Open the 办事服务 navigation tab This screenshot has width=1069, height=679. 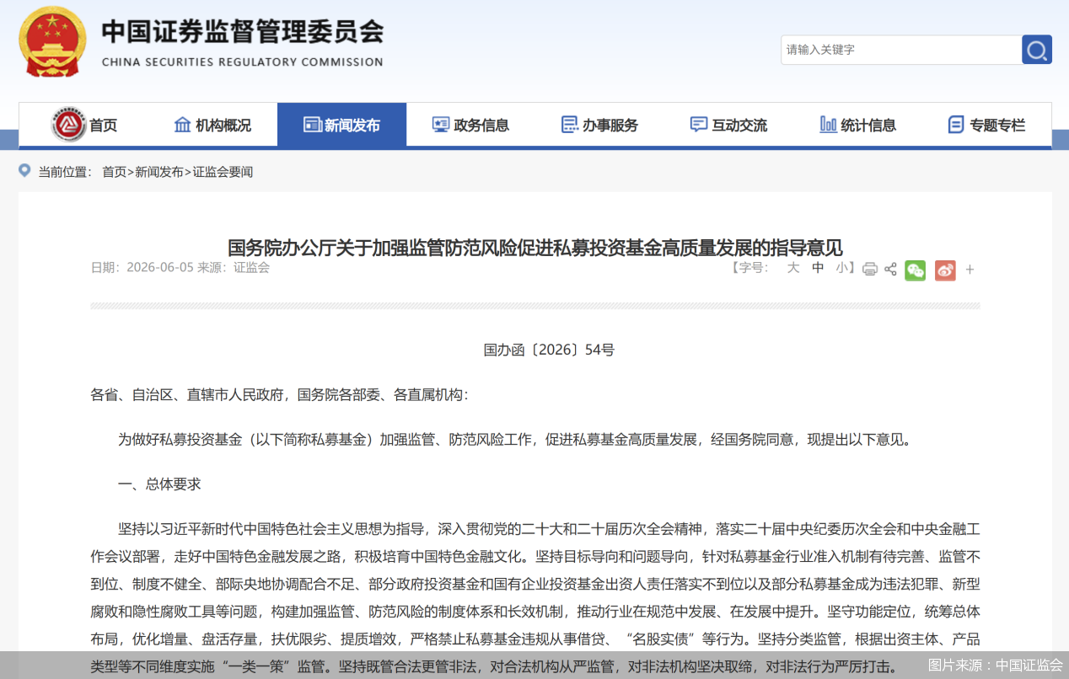(x=599, y=125)
